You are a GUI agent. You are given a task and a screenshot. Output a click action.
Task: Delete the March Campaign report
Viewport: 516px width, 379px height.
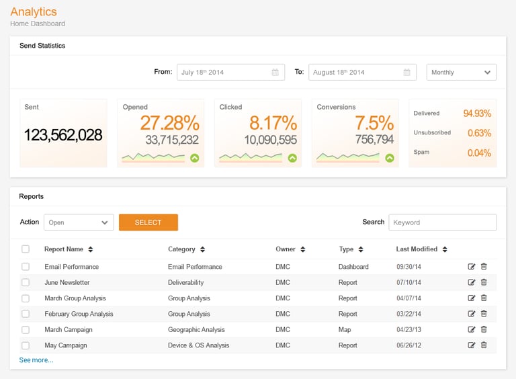tap(484, 329)
